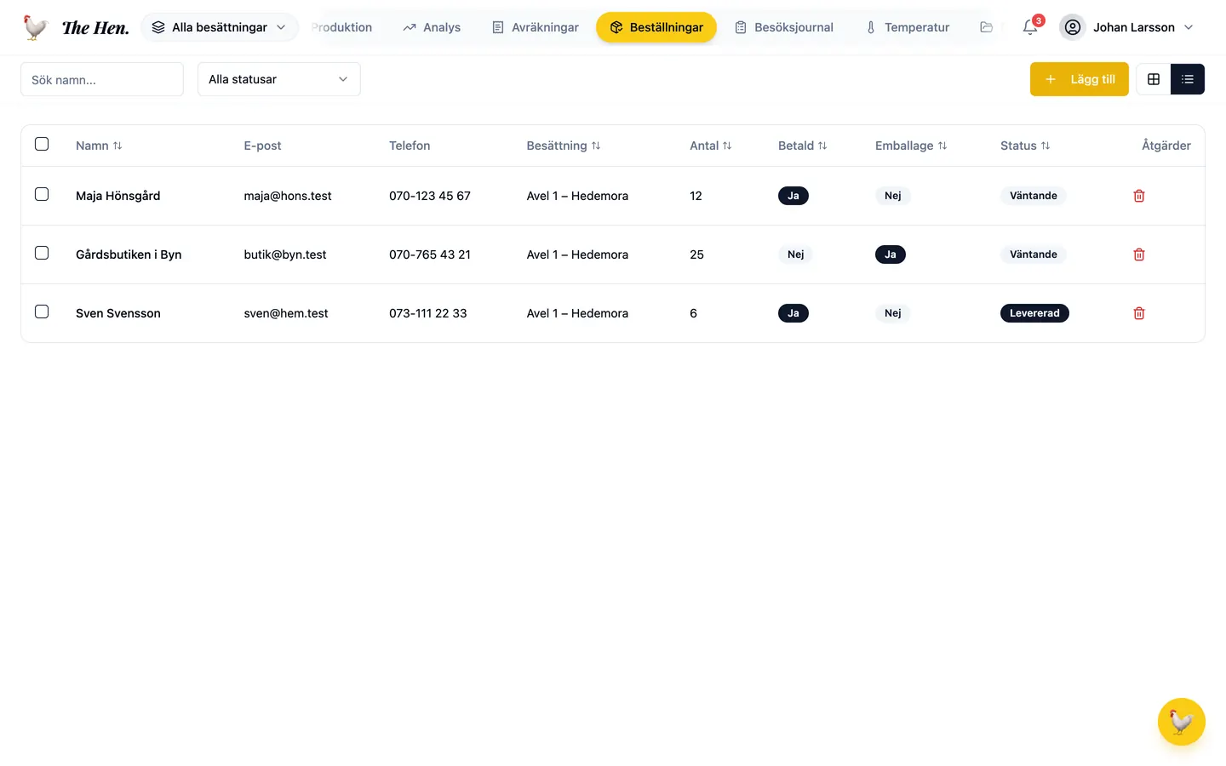Delete the Sven Svensson order
The width and height of the screenshot is (1226, 766).
click(x=1139, y=313)
